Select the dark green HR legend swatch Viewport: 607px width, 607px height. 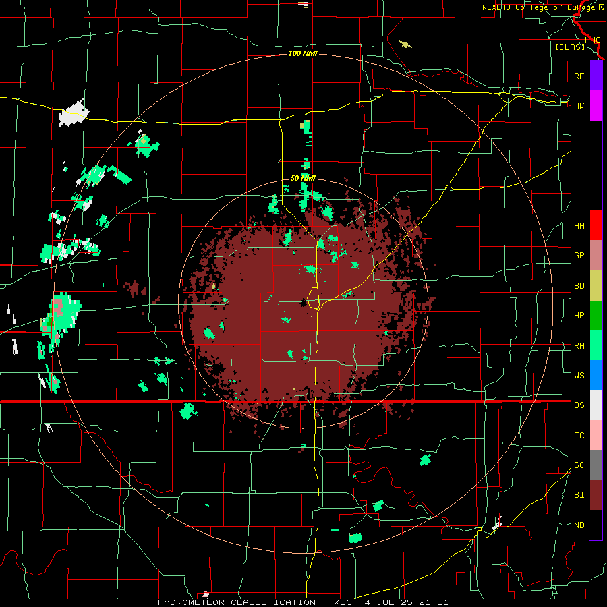coord(596,316)
